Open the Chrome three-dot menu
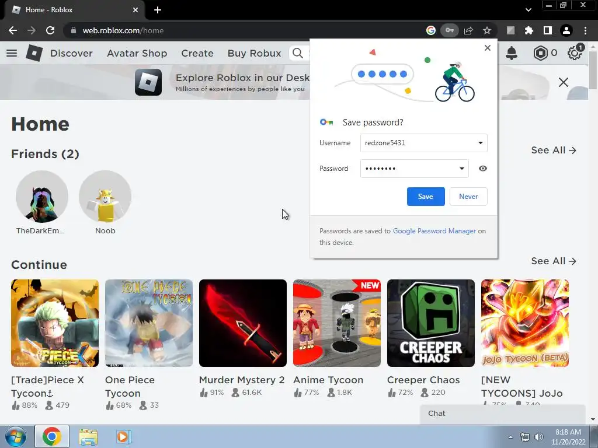598x448 pixels. point(585,30)
